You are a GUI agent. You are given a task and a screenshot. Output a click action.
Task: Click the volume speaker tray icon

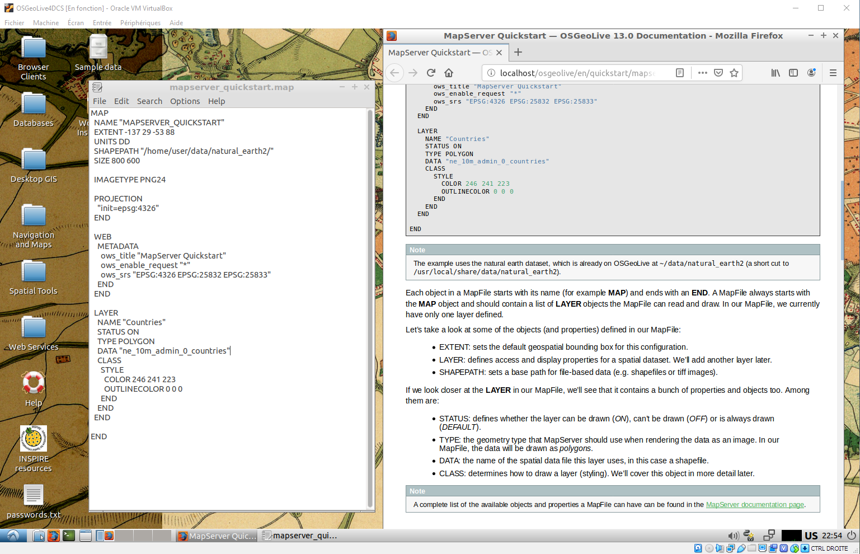tap(733, 536)
